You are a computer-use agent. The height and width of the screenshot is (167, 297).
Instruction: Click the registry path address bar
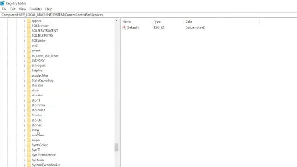pos(148,15)
